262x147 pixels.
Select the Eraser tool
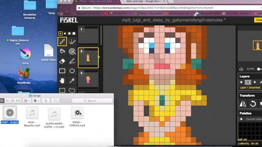click(62, 61)
